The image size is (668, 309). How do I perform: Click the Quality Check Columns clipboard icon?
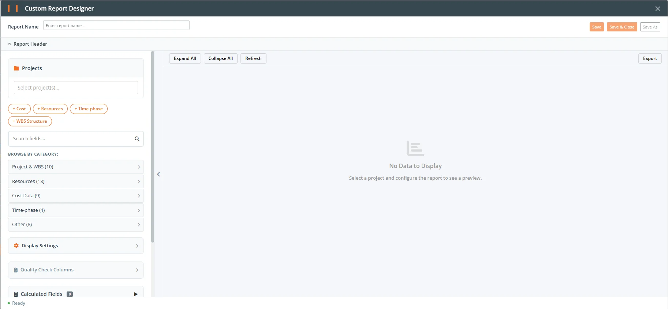coord(16,270)
